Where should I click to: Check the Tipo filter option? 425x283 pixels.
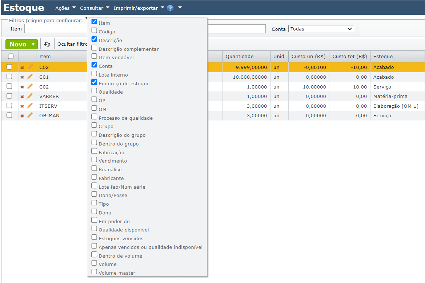pyautogui.click(x=94, y=202)
